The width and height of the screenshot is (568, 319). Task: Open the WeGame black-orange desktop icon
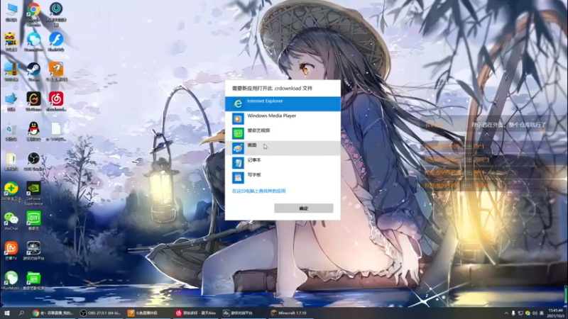(x=33, y=101)
